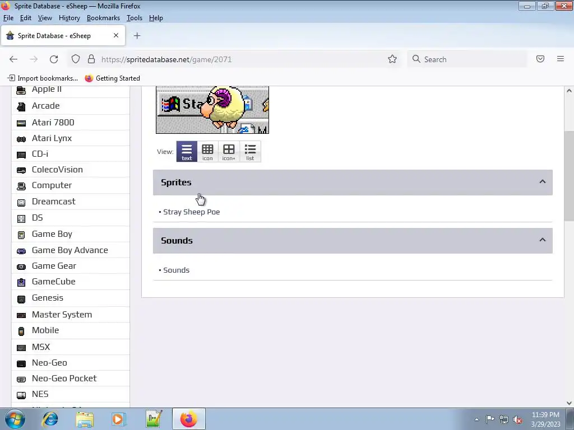Click the muted volume tray icon
This screenshot has height=430, width=574.
(x=517, y=419)
